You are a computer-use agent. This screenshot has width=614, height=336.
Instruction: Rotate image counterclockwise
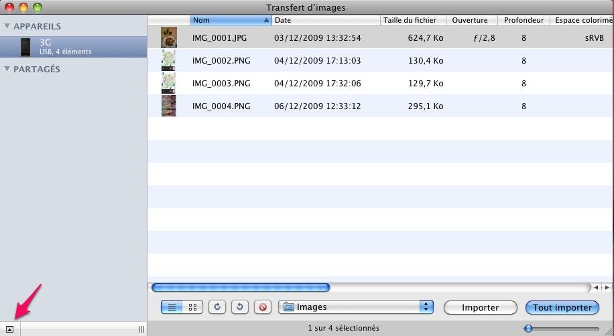click(x=240, y=307)
